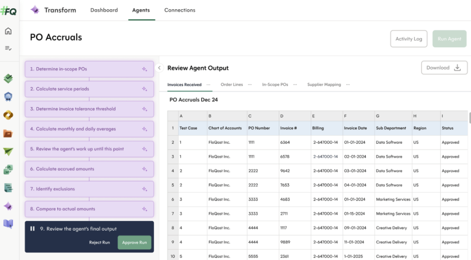Switch to the In-Scope POs sheet tab
Screen dimensions: 471x260
tap(275, 85)
